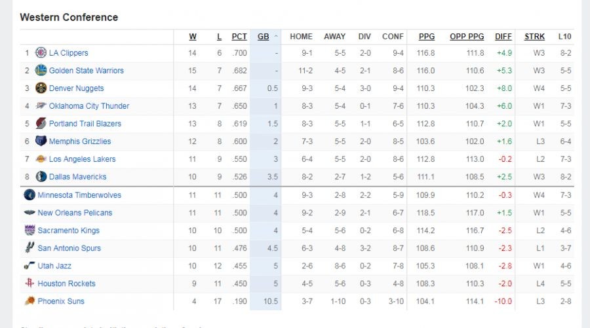Open the Los Angeles Lakers team link
The image size is (590, 328).
point(82,159)
